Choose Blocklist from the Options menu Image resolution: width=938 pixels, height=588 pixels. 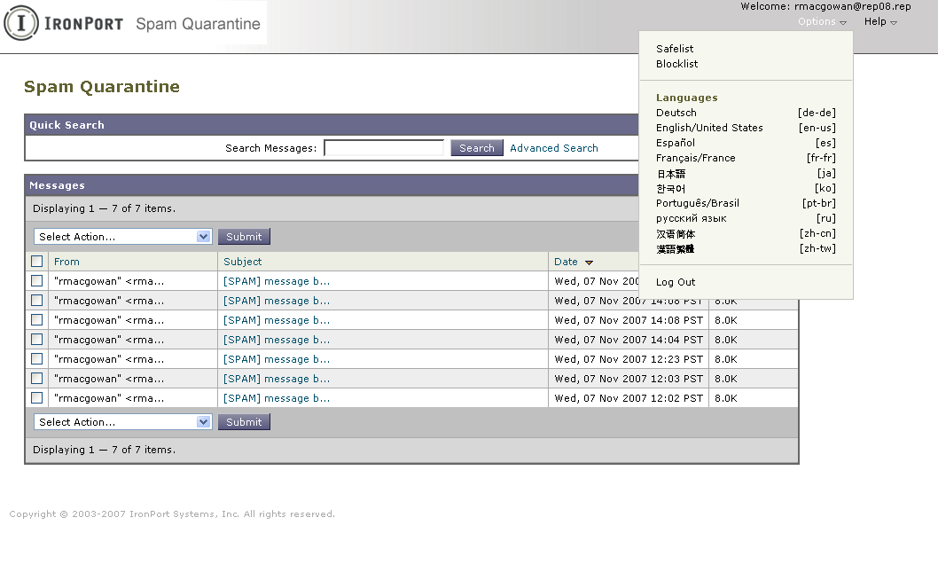676,63
